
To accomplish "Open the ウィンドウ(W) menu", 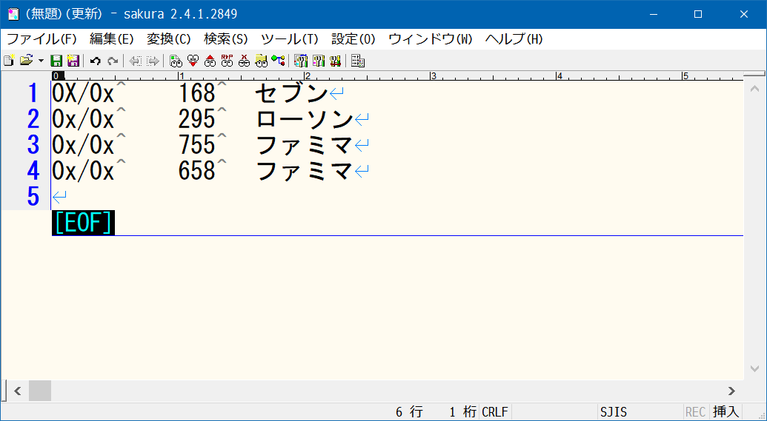I will (x=431, y=39).
